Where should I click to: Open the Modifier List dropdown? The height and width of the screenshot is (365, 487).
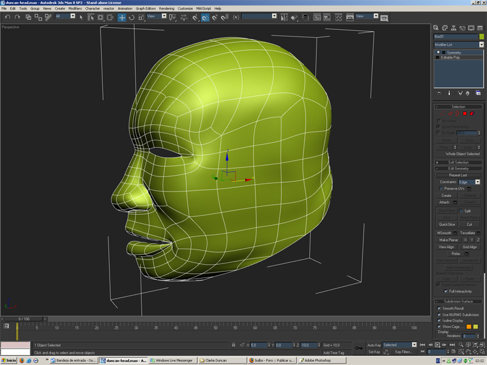pos(482,44)
